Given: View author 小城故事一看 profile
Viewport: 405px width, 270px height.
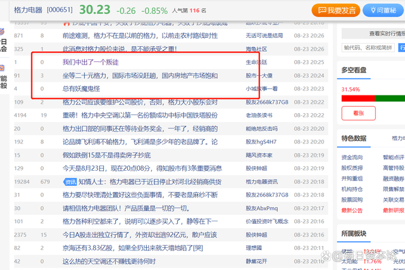Looking at the screenshot, I should tap(261, 89).
